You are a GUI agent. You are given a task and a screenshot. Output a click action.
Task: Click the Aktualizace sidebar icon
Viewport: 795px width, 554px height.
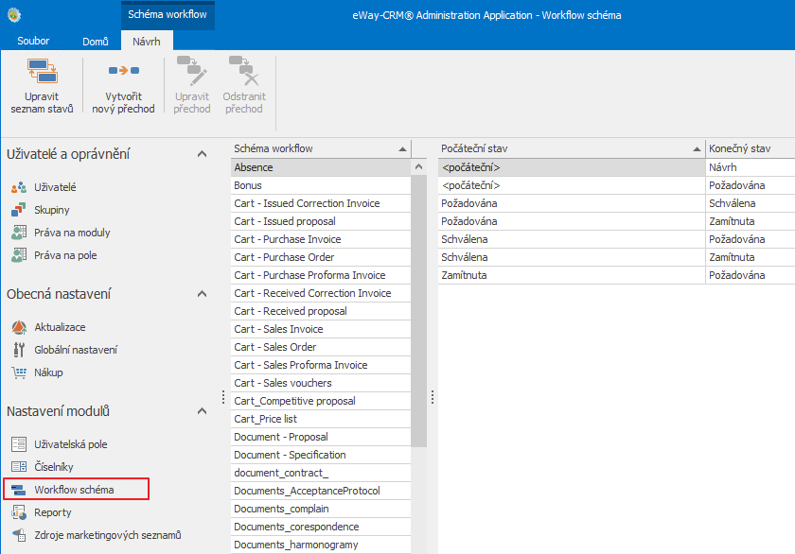[x=19, y=327]
